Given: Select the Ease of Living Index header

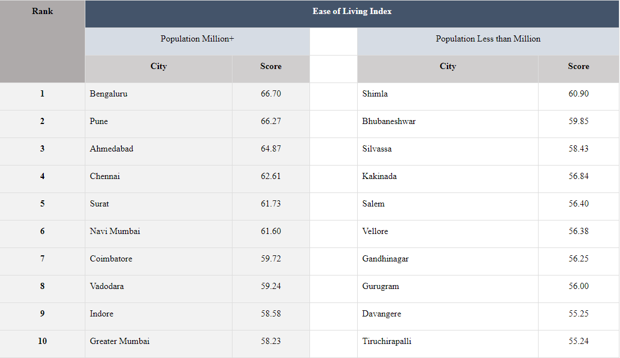Looking at the screenshot, I should pyautogui.click(x=352, y=11).
